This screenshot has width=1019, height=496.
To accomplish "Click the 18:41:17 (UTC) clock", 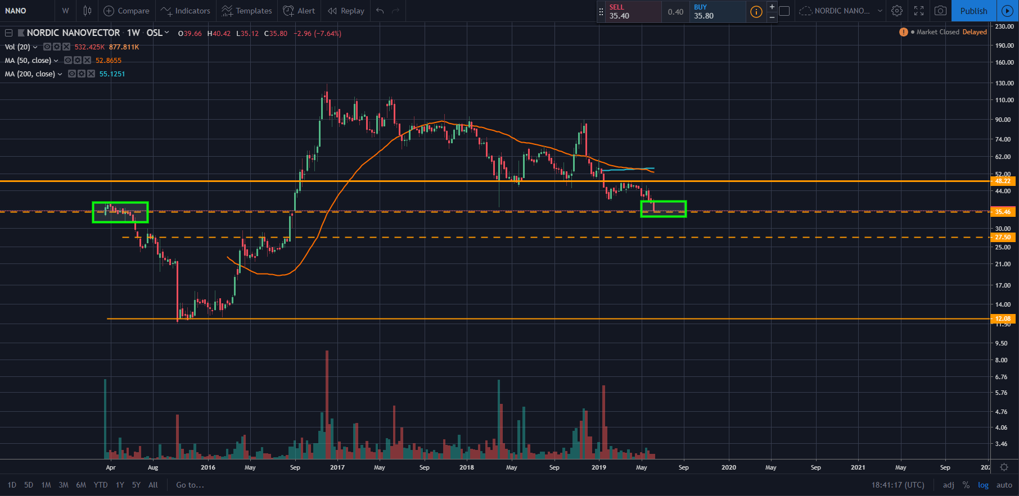I will point(898,485).
